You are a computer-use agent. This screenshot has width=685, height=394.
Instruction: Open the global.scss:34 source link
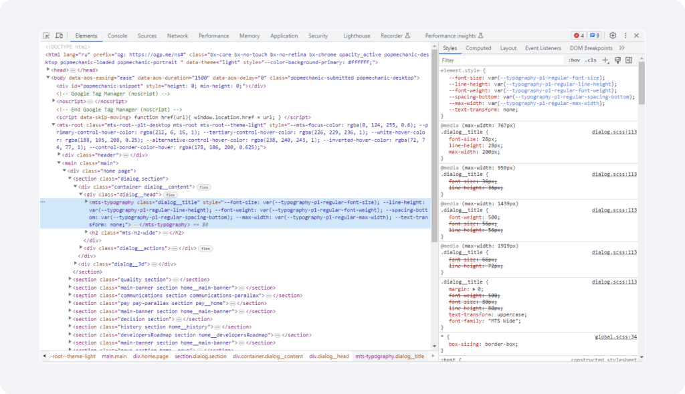(x=615, y=336)
